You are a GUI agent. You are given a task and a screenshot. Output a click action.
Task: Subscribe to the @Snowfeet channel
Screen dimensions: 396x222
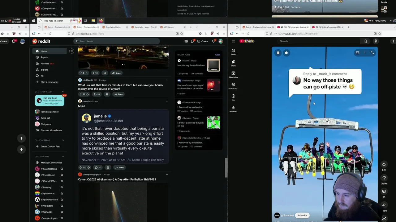pyautogui.click(x=302, y=215)
